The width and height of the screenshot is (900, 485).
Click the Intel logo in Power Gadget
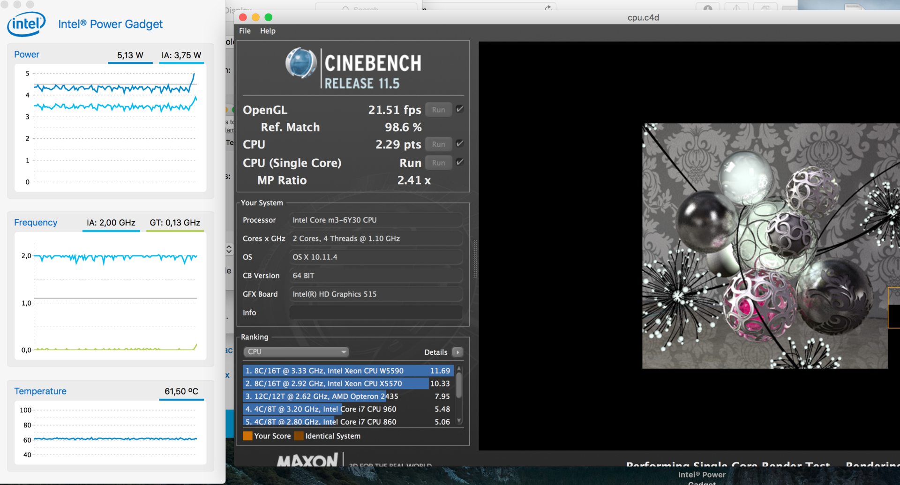[x=26, y=24]
